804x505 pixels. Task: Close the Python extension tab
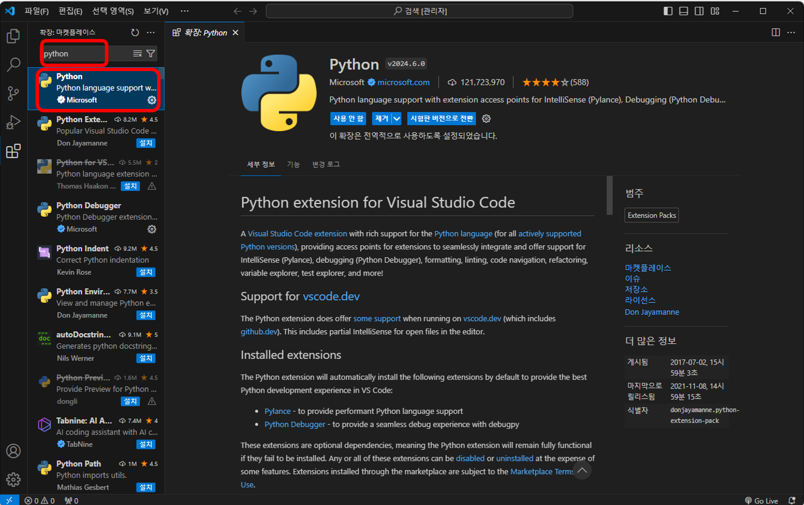tap(235, 33)
